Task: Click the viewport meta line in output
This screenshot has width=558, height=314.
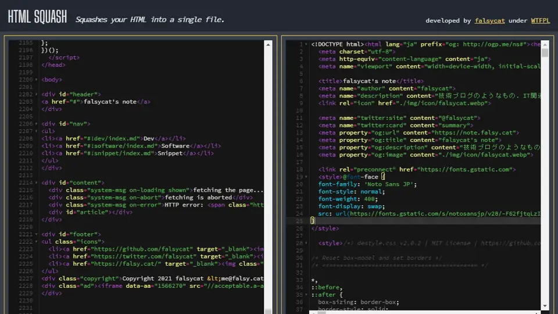Action: tap(429, 66)
